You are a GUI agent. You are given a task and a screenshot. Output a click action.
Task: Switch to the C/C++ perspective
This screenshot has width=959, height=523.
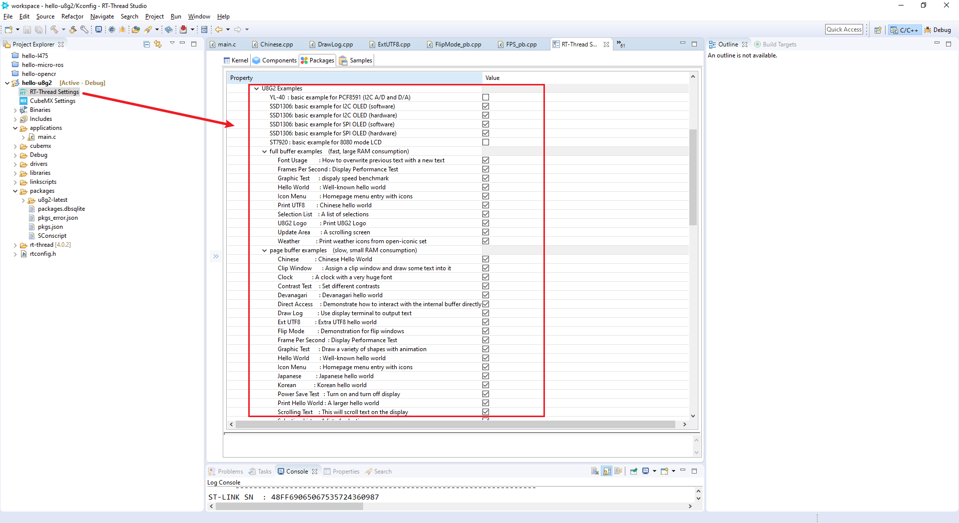905,30
